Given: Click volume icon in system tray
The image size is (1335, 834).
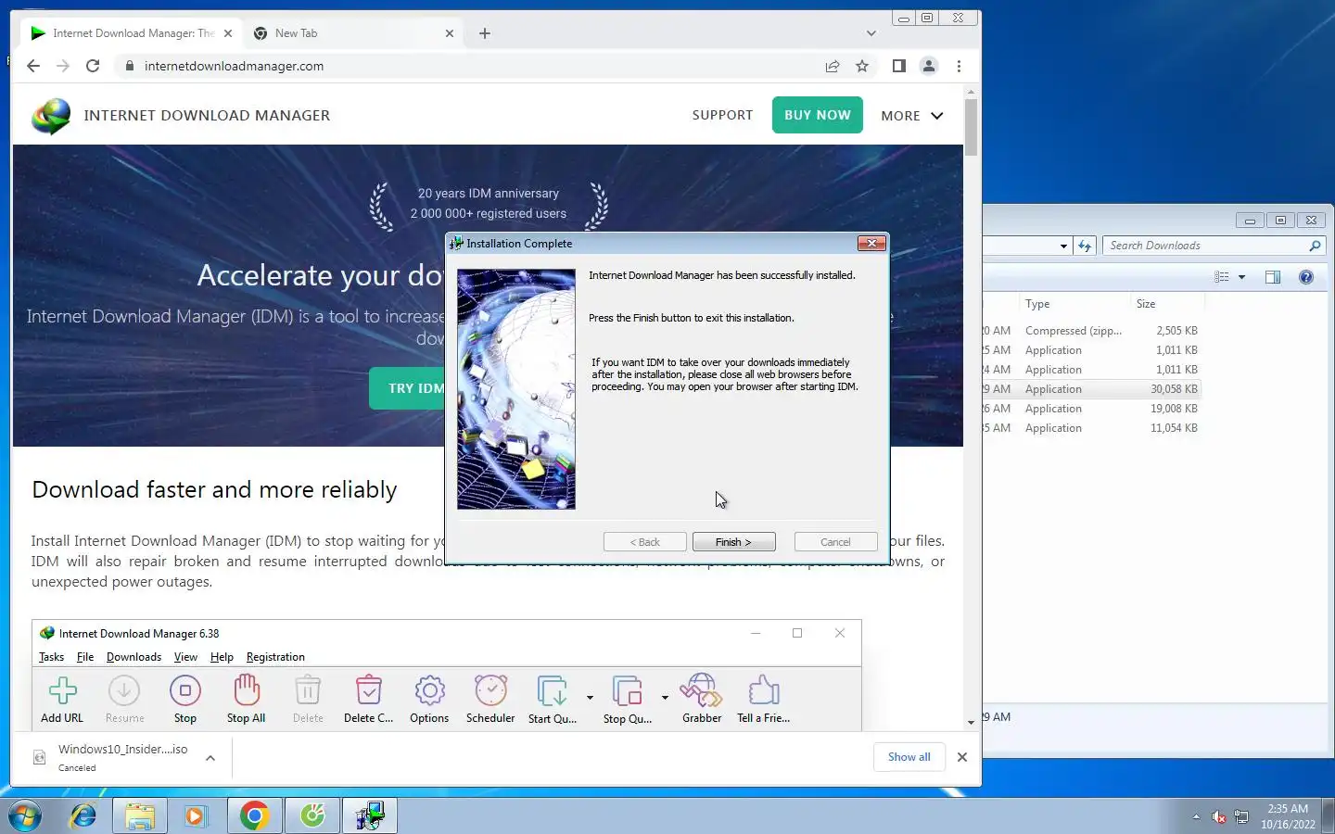Looking at the screenshot, I should (1218, 816).
